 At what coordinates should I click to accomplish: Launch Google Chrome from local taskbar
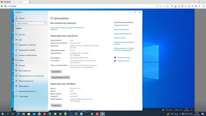click(x=92, y=114)
